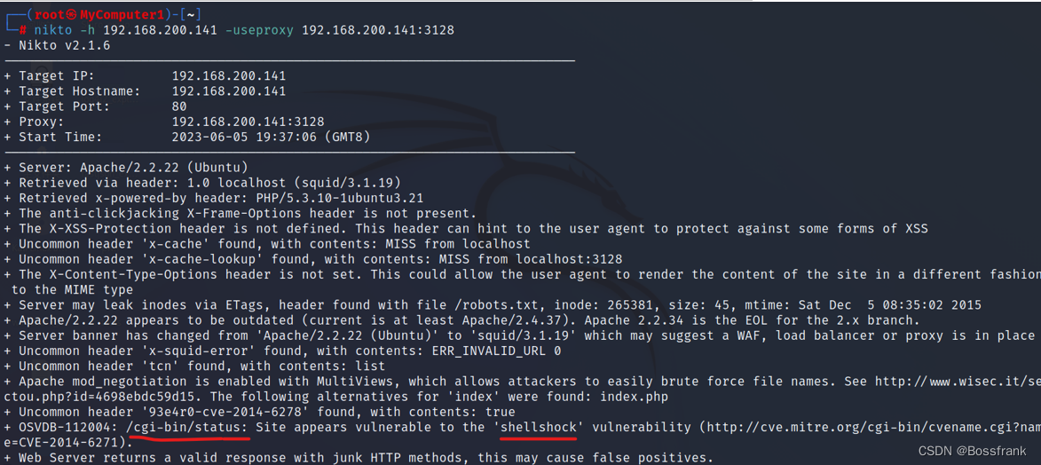The height and width of the screenshot is (465, 1041).
Task: Click the 'nikto' command word
Action: coord(51,30)
